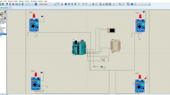Viewport: 170px width, 95px height.
Task: Click the Make Device icon
Action: (x=117, y=4)
